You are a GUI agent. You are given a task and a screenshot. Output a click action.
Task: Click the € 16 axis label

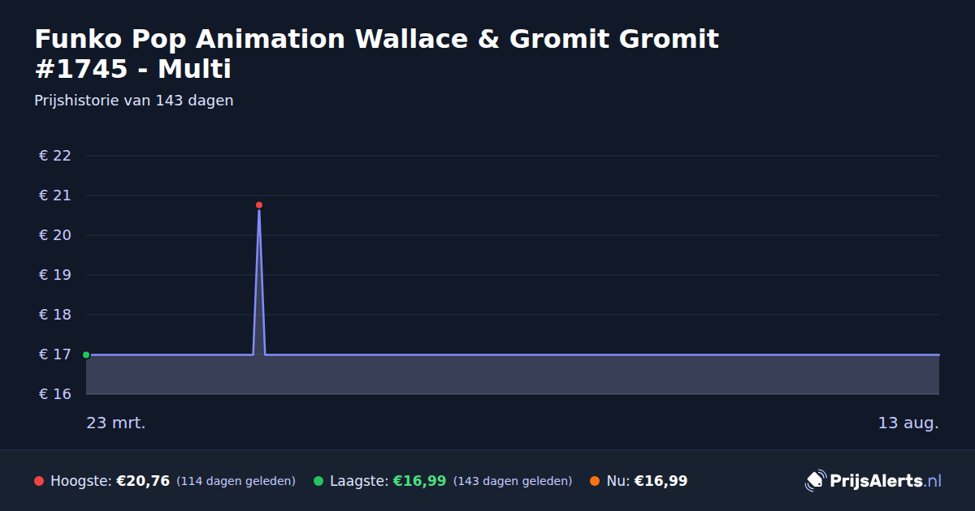55,394
